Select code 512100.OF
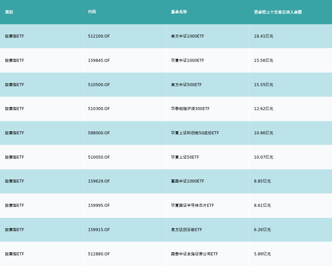 [x=99, y=36]
